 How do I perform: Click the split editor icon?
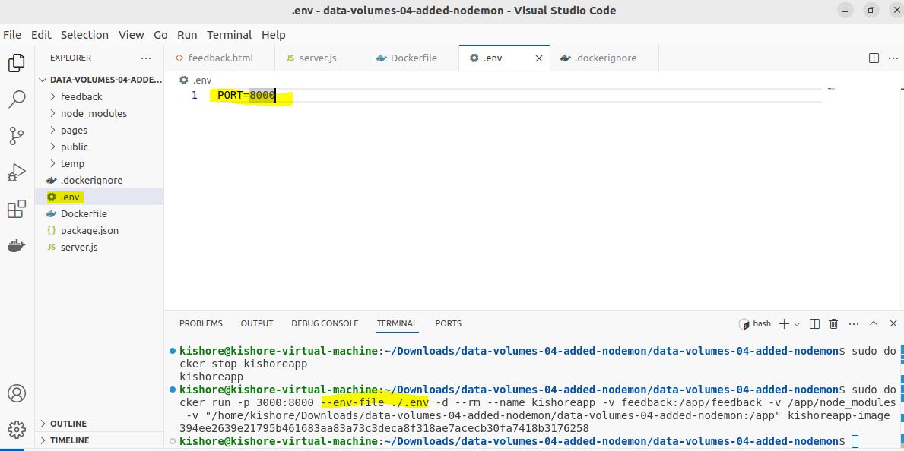coord(874,58)
